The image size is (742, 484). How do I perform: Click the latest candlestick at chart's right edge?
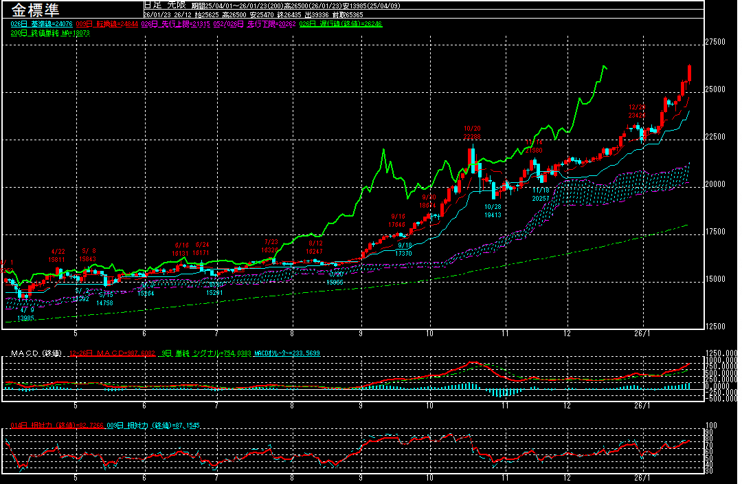pos(689,73)
